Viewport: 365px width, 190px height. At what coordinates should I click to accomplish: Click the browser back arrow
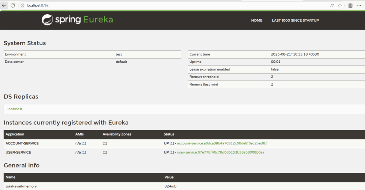point(4,5)
